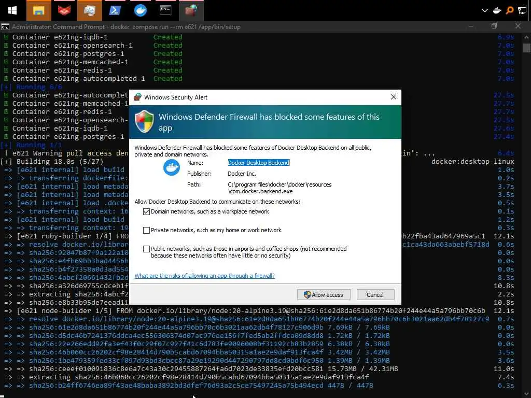
Task: Open File Explorer from the taskbar
Action: click(x=38, y=10)
